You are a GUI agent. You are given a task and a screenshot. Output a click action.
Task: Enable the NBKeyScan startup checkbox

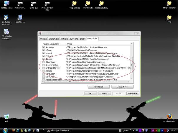[x=44, y=74]
